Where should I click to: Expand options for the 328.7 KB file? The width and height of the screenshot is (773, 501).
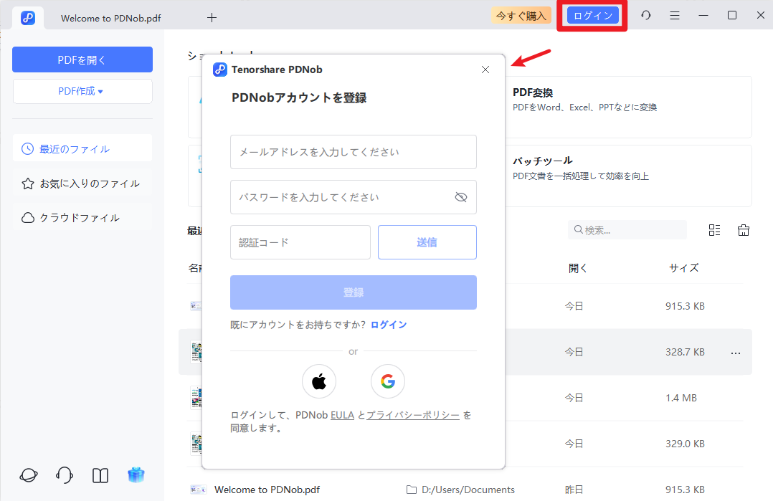tap(735, 351)
